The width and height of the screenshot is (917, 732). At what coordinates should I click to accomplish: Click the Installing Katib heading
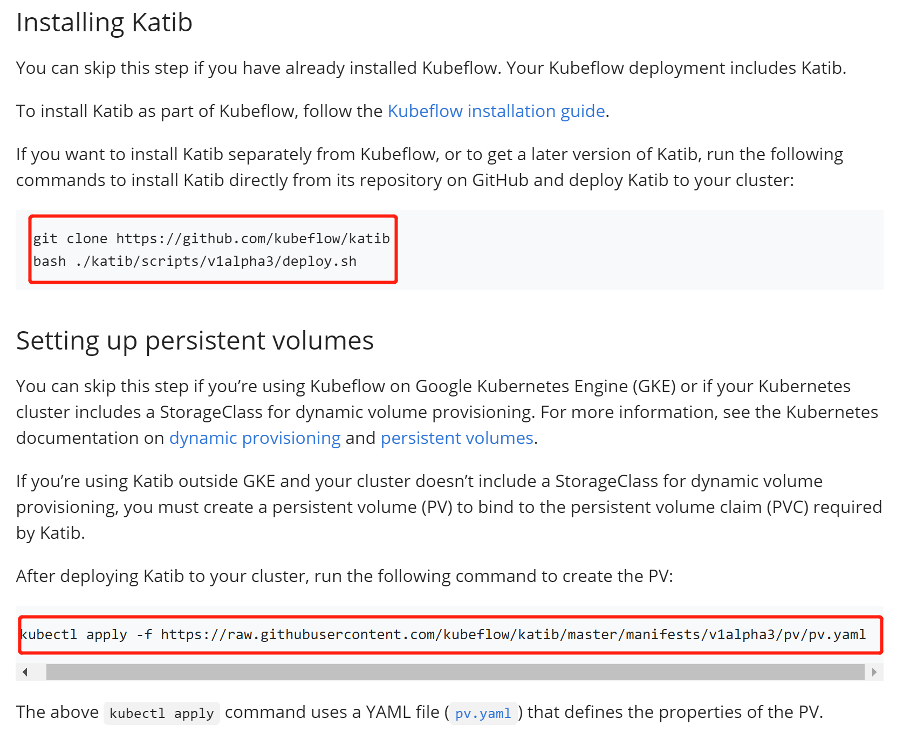[x=104, y=22]
